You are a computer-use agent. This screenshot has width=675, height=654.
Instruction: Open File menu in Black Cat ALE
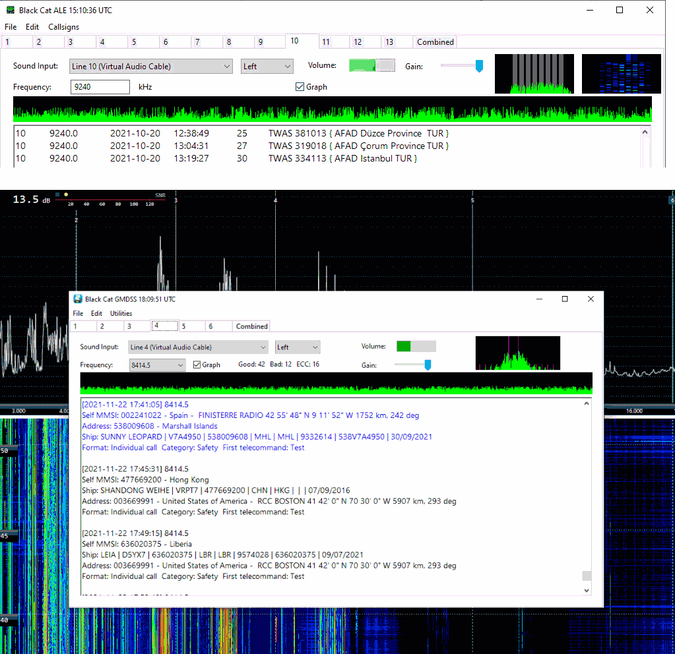pyautogui.click(x=11, y=26)
